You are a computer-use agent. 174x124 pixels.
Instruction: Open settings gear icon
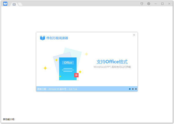pos(148,4)
